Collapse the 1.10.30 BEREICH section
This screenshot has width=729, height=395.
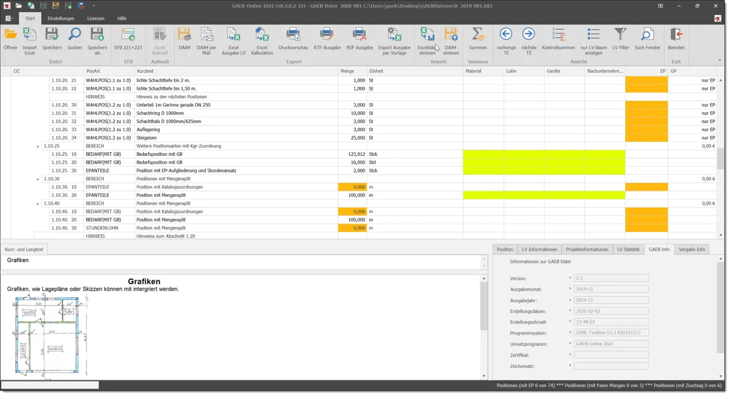click(38, 179)
